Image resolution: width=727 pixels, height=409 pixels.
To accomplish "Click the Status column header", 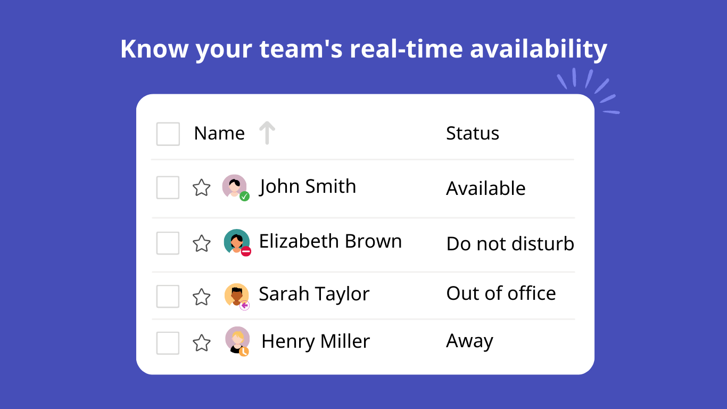I will pyautogui.click(x=472, y=133).
